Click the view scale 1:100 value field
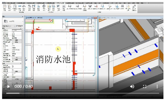165x100 pixels. pos(17,30)
